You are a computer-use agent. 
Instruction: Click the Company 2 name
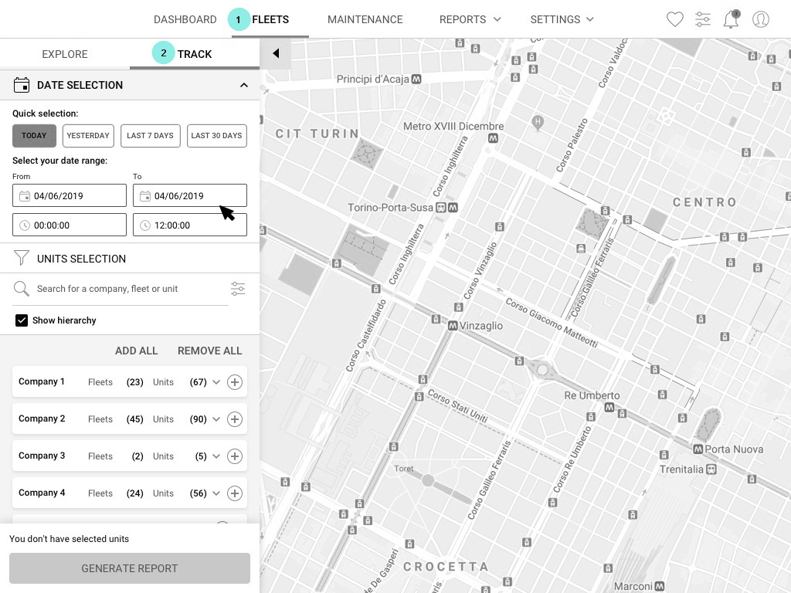pyautogui.click(x=42, y=418)
